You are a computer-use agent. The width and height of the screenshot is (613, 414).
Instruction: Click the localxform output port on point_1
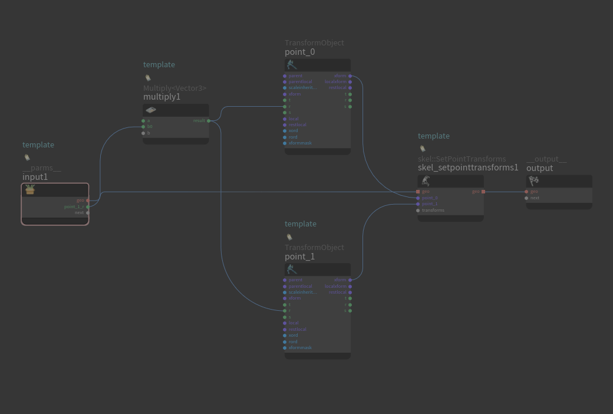(x=350, y=287)
